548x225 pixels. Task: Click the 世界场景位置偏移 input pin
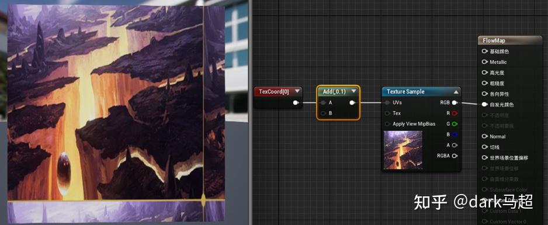click(484, 158)
